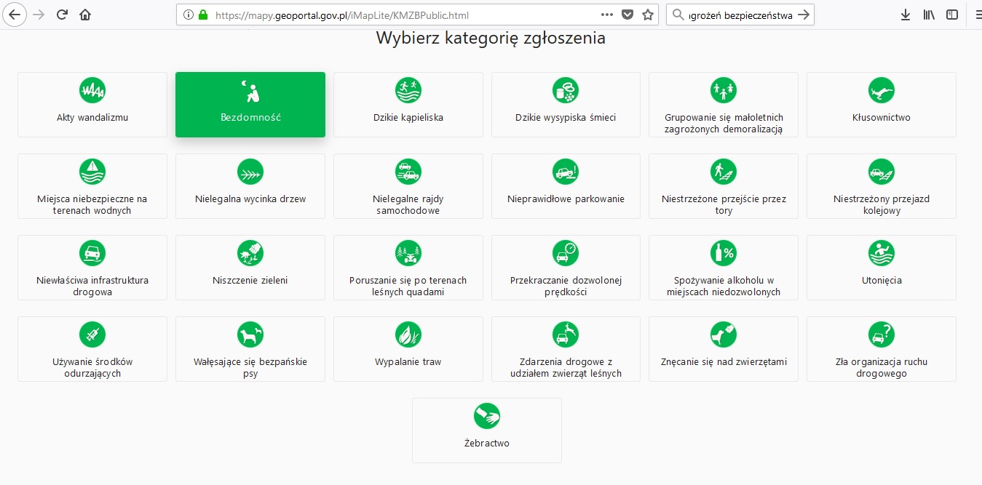The width and height of the screenshot is (982, 485).
Task: Open Przekraczanie dozwolonej prędkości category
Action: pos(566,268)
